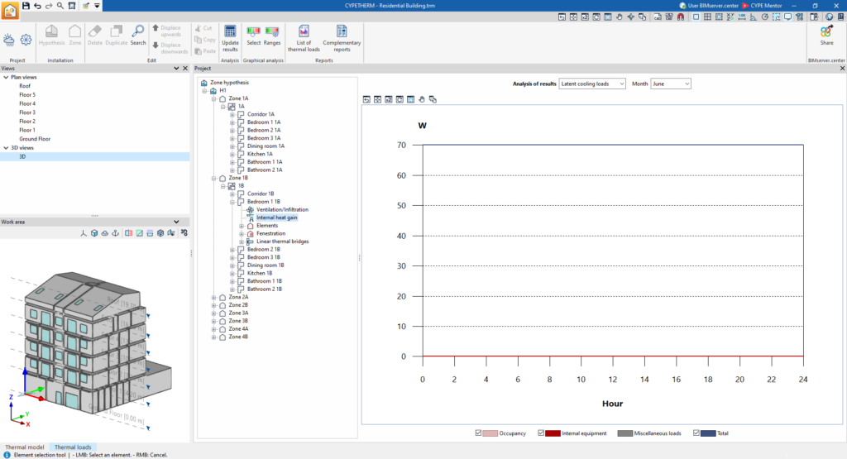Switch to the Thermal model tab
Image resolution: width=847 pixels, height=459 pixels.
(25, 447)
